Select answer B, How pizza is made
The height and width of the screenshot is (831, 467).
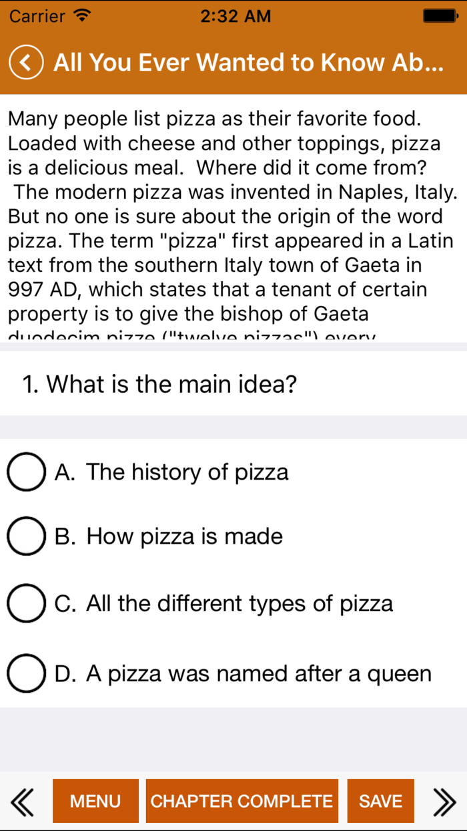point(25,536)
